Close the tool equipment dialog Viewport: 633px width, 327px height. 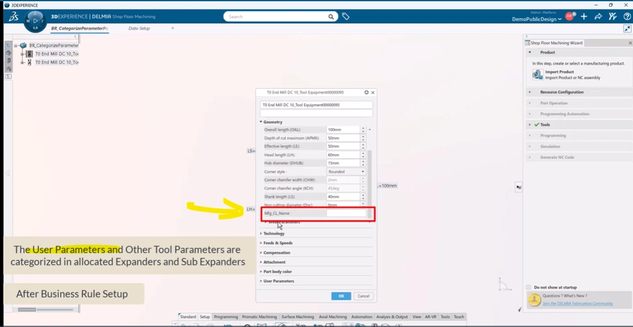pyautogui.click(x=373, y=92)
